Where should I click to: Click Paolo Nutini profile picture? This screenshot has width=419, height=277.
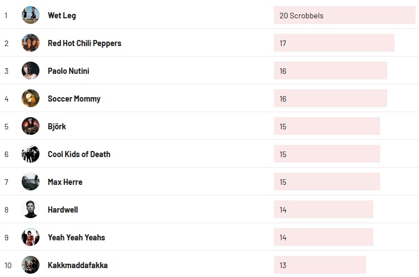click(x=31, y=70)
